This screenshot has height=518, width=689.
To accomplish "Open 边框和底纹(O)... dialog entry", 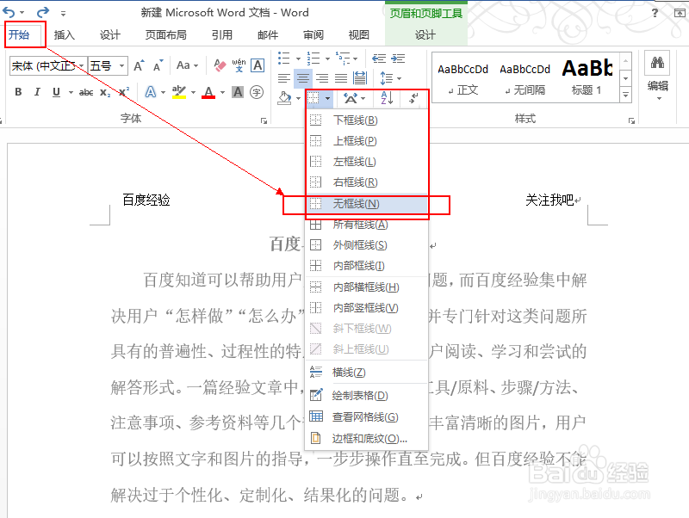I will coord(367,438).
